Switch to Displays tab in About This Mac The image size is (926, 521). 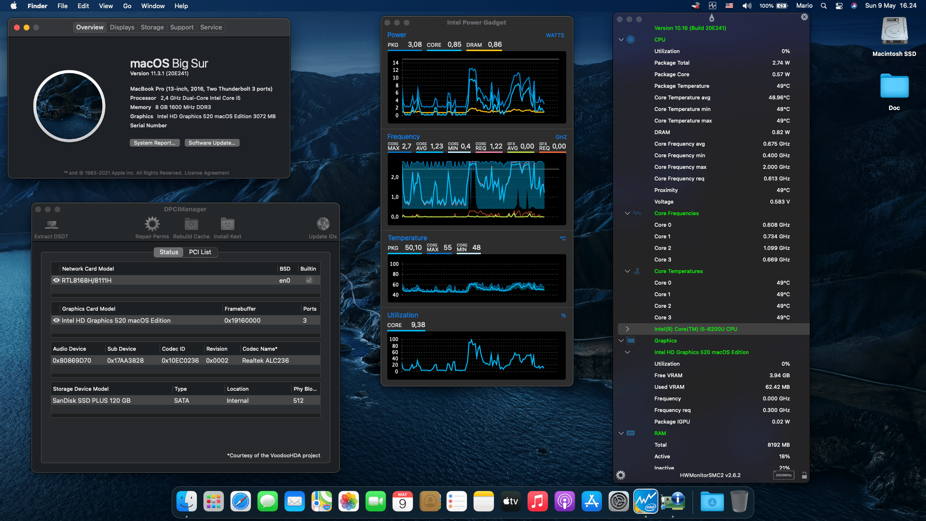pyautogui.click(x=122, y=27)
